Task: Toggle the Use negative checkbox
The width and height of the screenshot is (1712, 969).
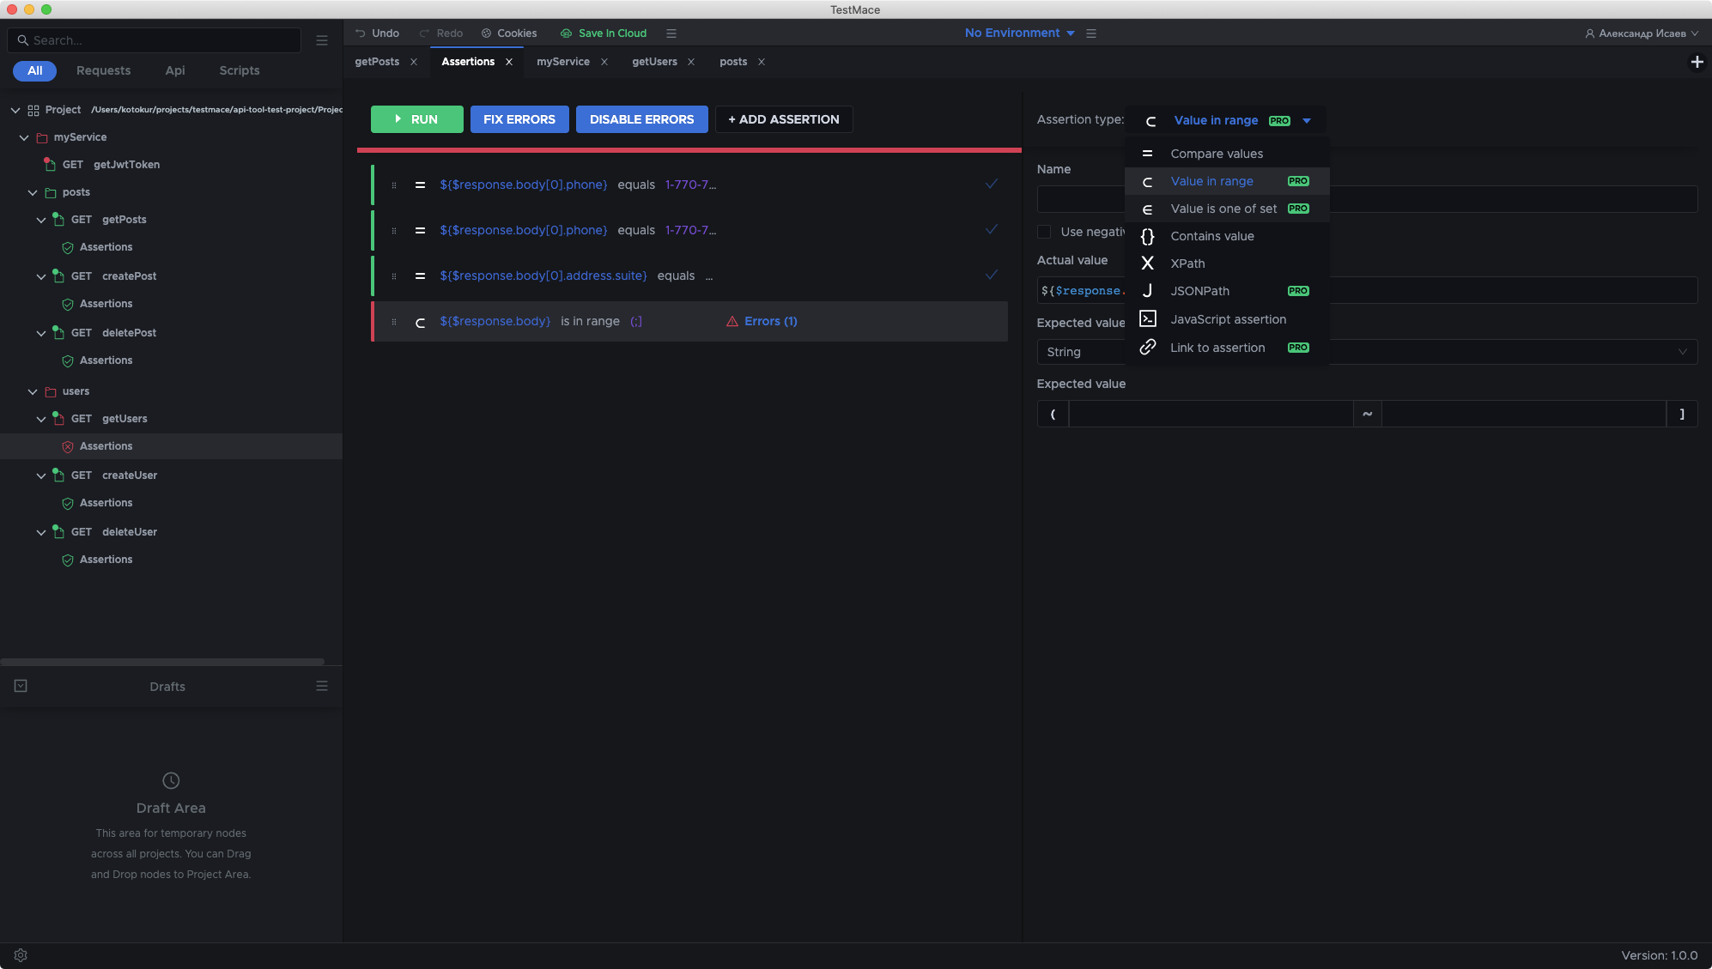Action: tap(1044, 232)
